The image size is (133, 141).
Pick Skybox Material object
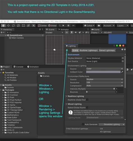(123, 58)
